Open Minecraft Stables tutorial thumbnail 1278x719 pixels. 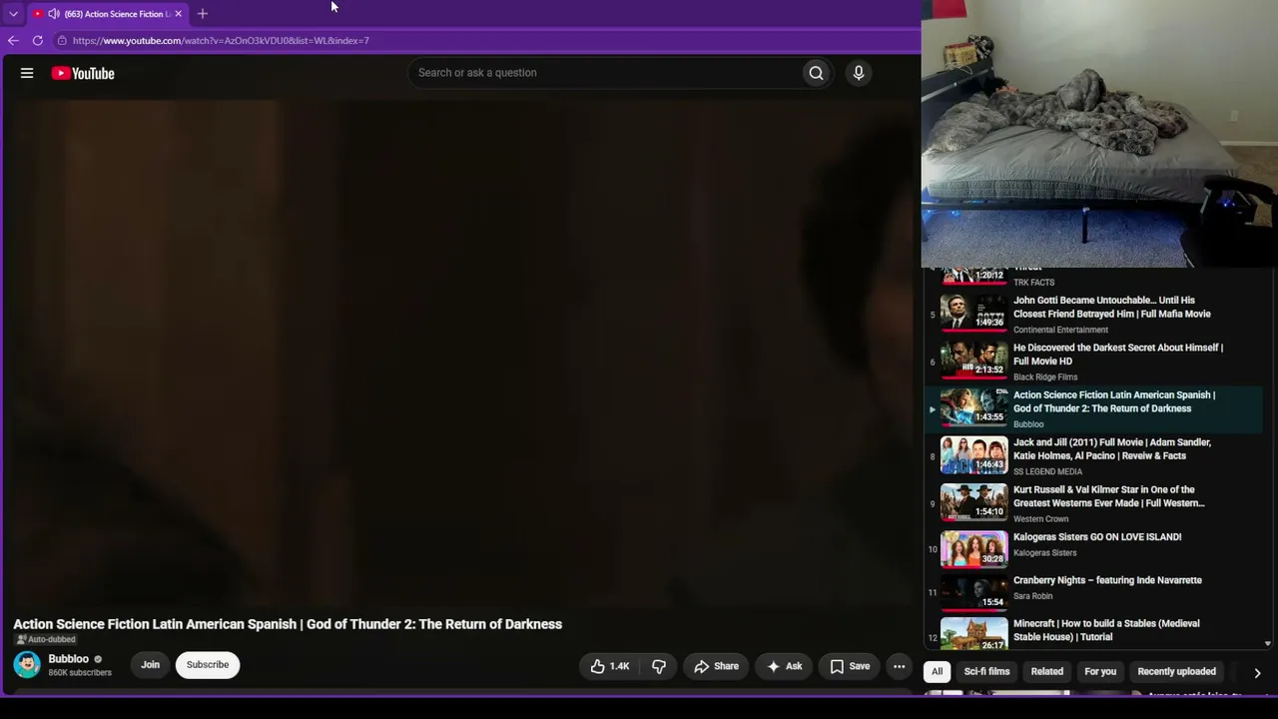tap(974, 634)
